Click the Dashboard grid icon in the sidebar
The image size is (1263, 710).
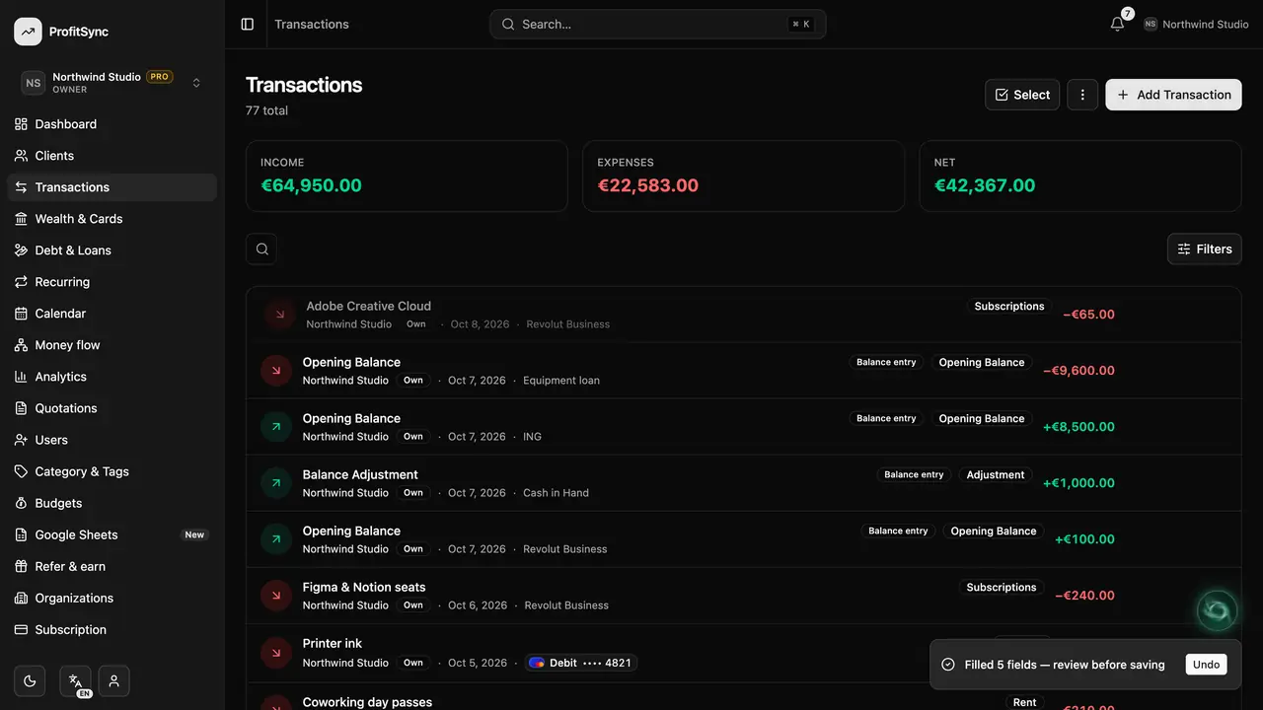[x=21, y=124]
